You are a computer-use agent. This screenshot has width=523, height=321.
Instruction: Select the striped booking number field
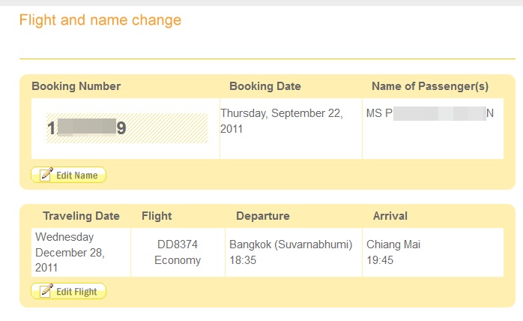point(127,128)
